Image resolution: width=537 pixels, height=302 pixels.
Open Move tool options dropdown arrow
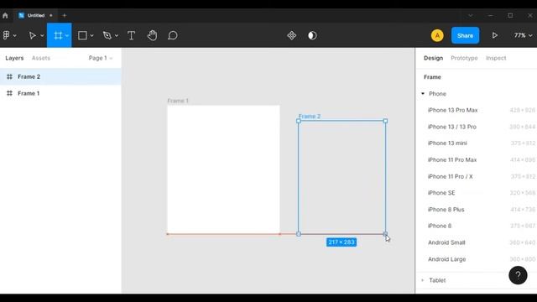click(x=42, y=35)
